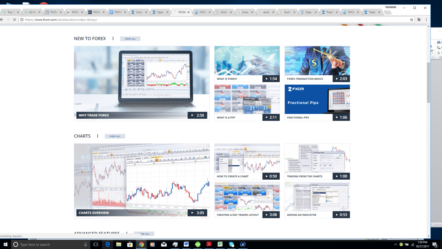Image resolution: width=442 pixels, height=249 pixels.
Task: Click the 'NEW TO FOREX' section heading
Action: pos(90,39)
